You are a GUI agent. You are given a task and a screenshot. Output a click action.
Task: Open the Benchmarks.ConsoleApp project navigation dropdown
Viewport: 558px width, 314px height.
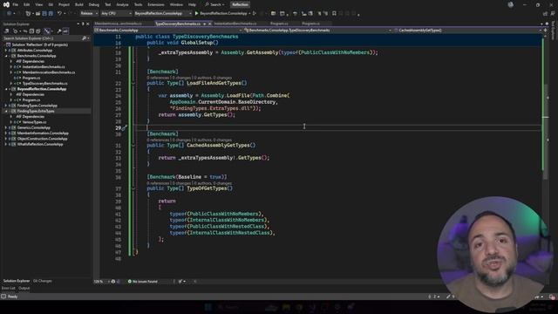[x=168, y=31]
